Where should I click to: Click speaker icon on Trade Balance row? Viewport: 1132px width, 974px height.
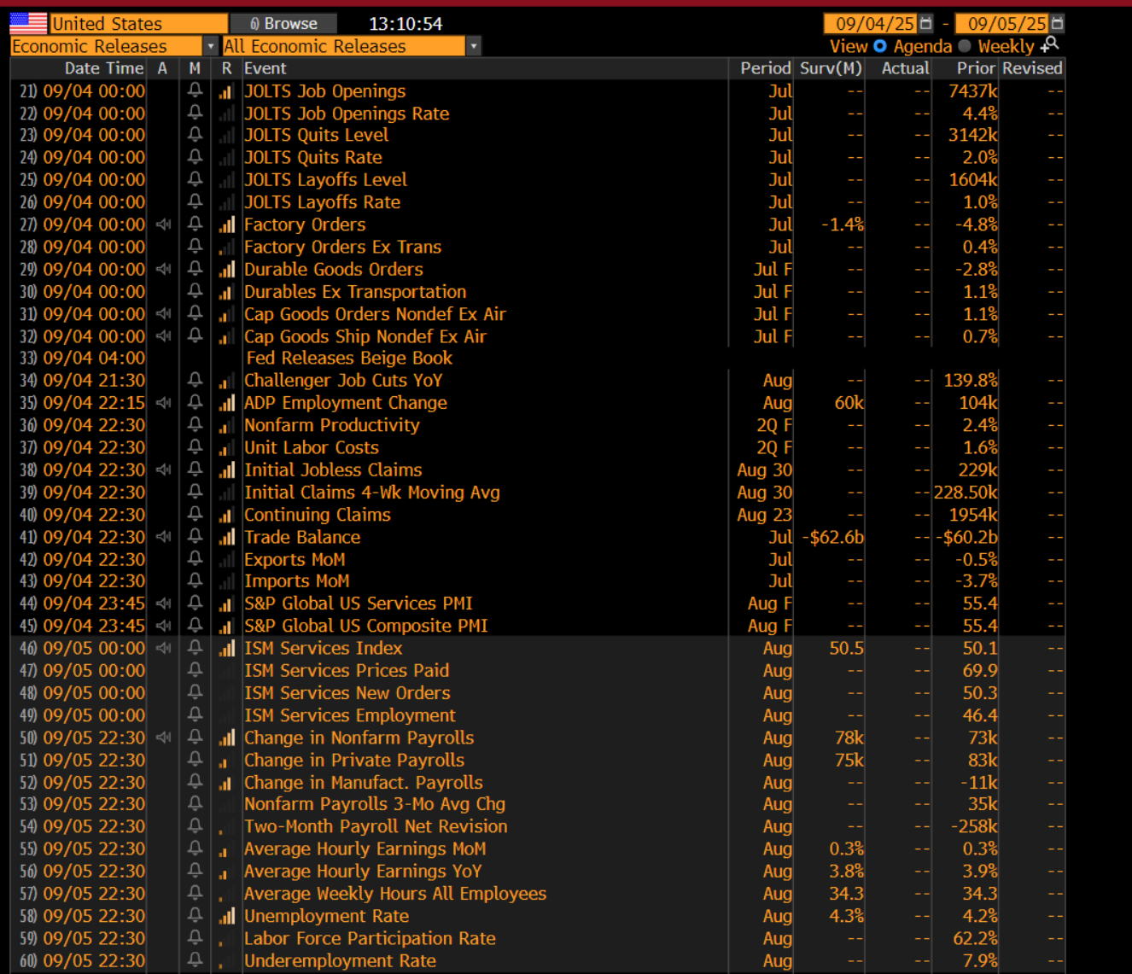point(164,537)
